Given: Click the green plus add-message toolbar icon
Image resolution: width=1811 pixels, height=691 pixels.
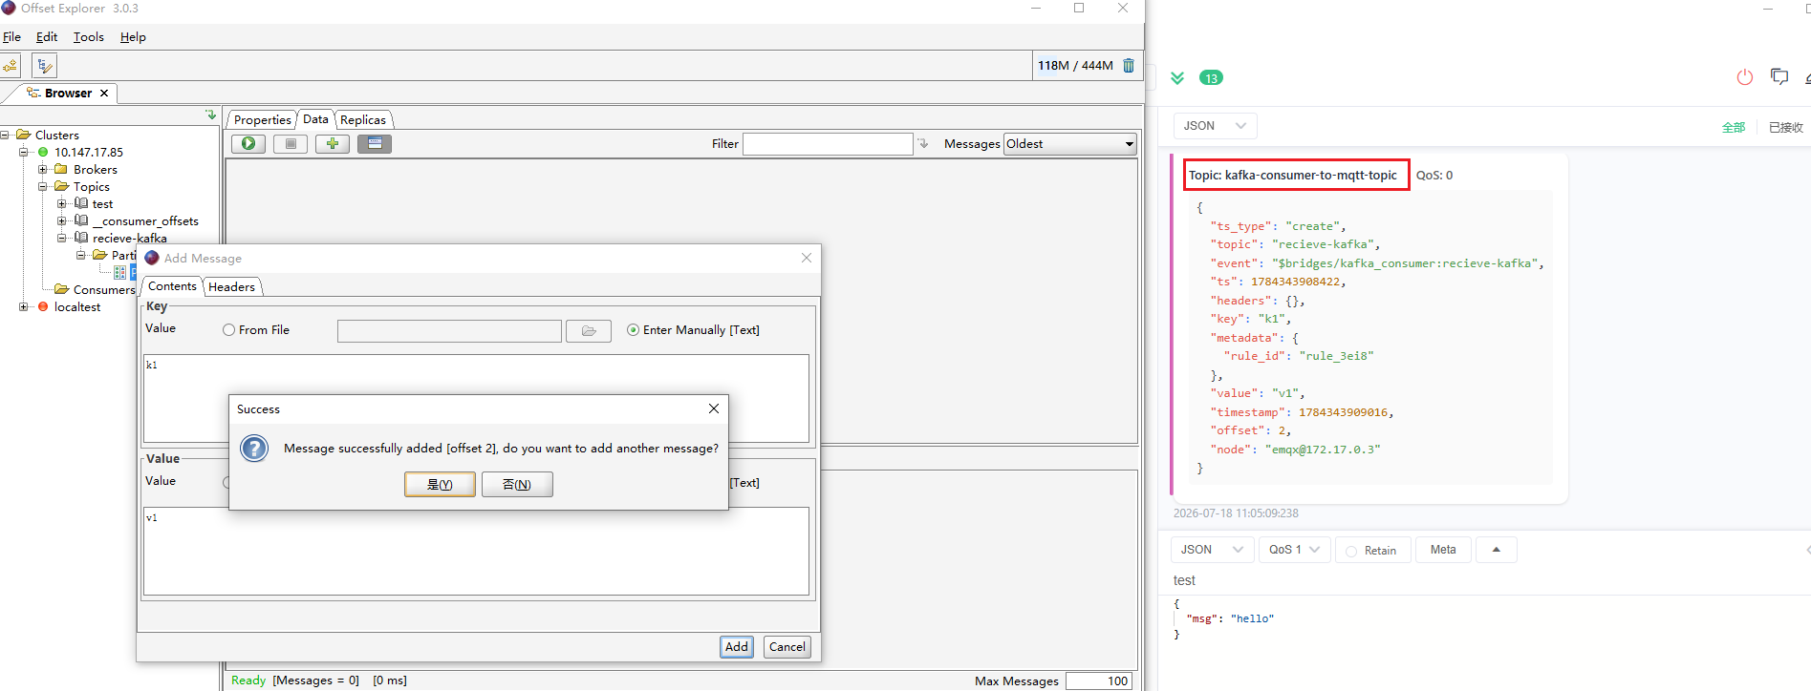Looking at the screenshot, I should click(x=333, y=143).
